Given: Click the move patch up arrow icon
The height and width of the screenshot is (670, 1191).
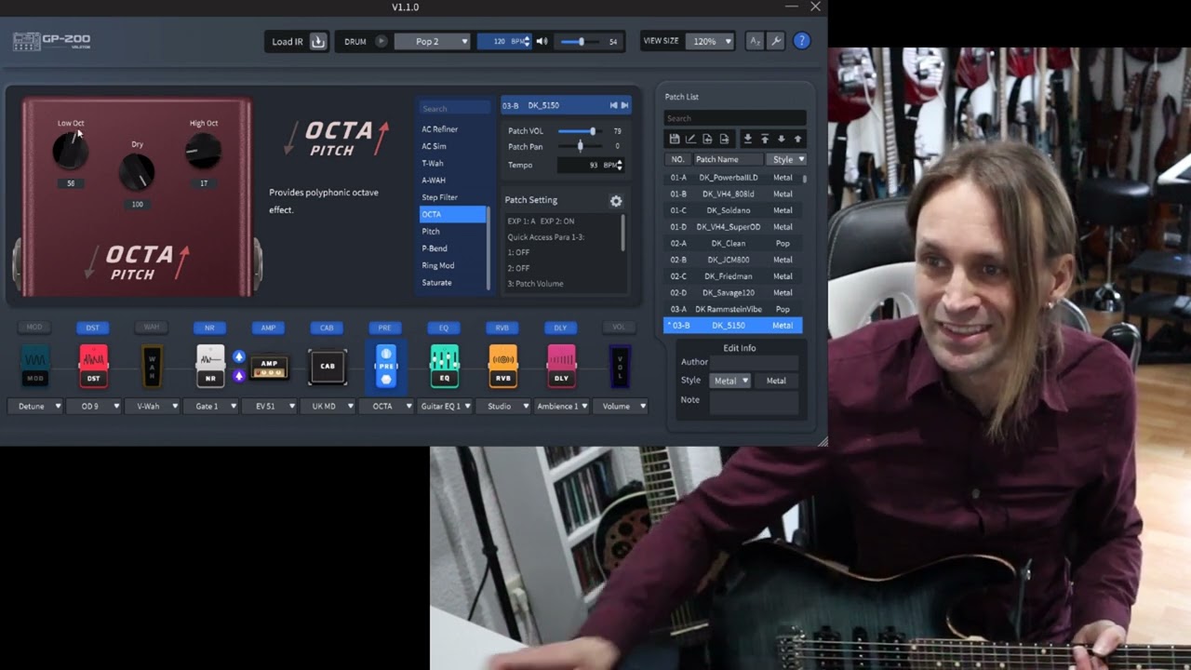Looking at the screenshot, I should click(797, 139).
